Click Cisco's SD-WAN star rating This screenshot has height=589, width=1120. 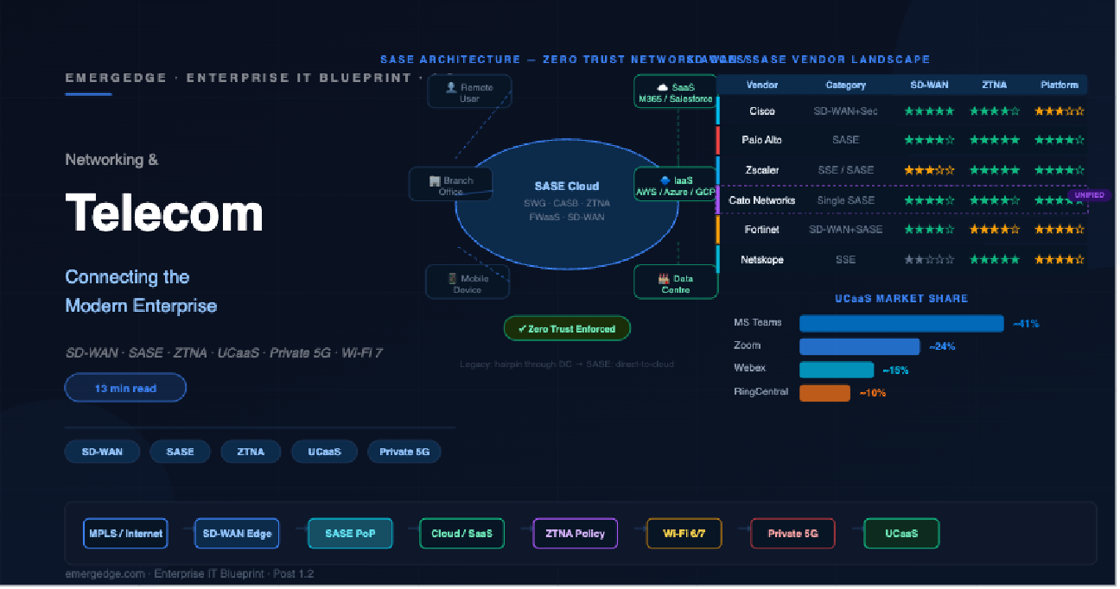click(x=929, y=111)
